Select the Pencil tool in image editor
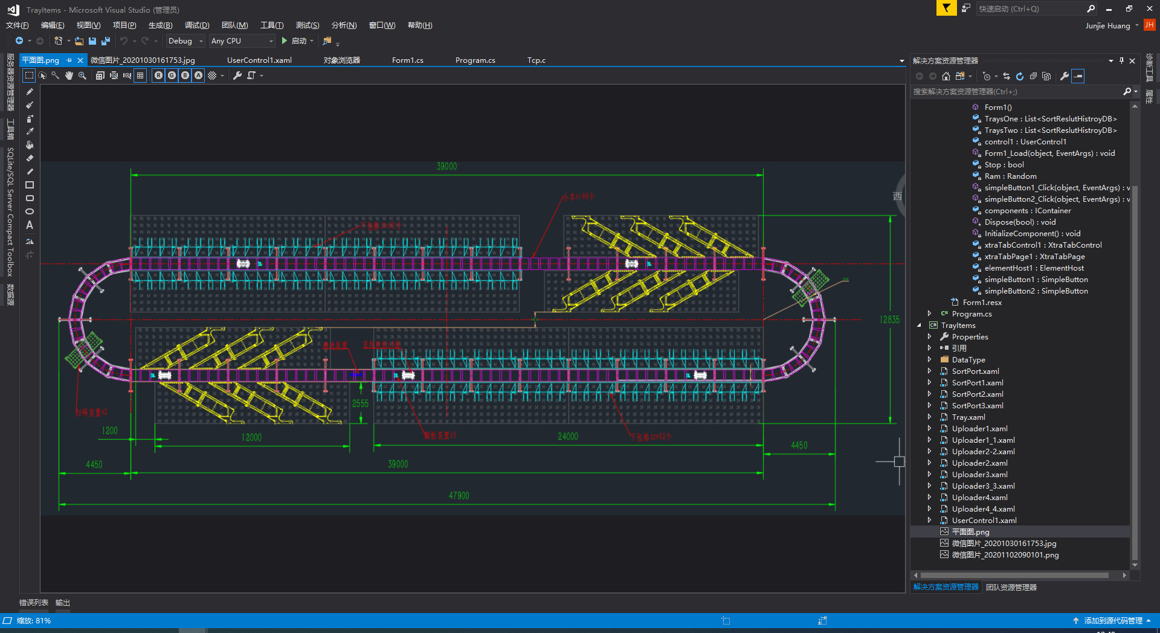 pos(29,92)
